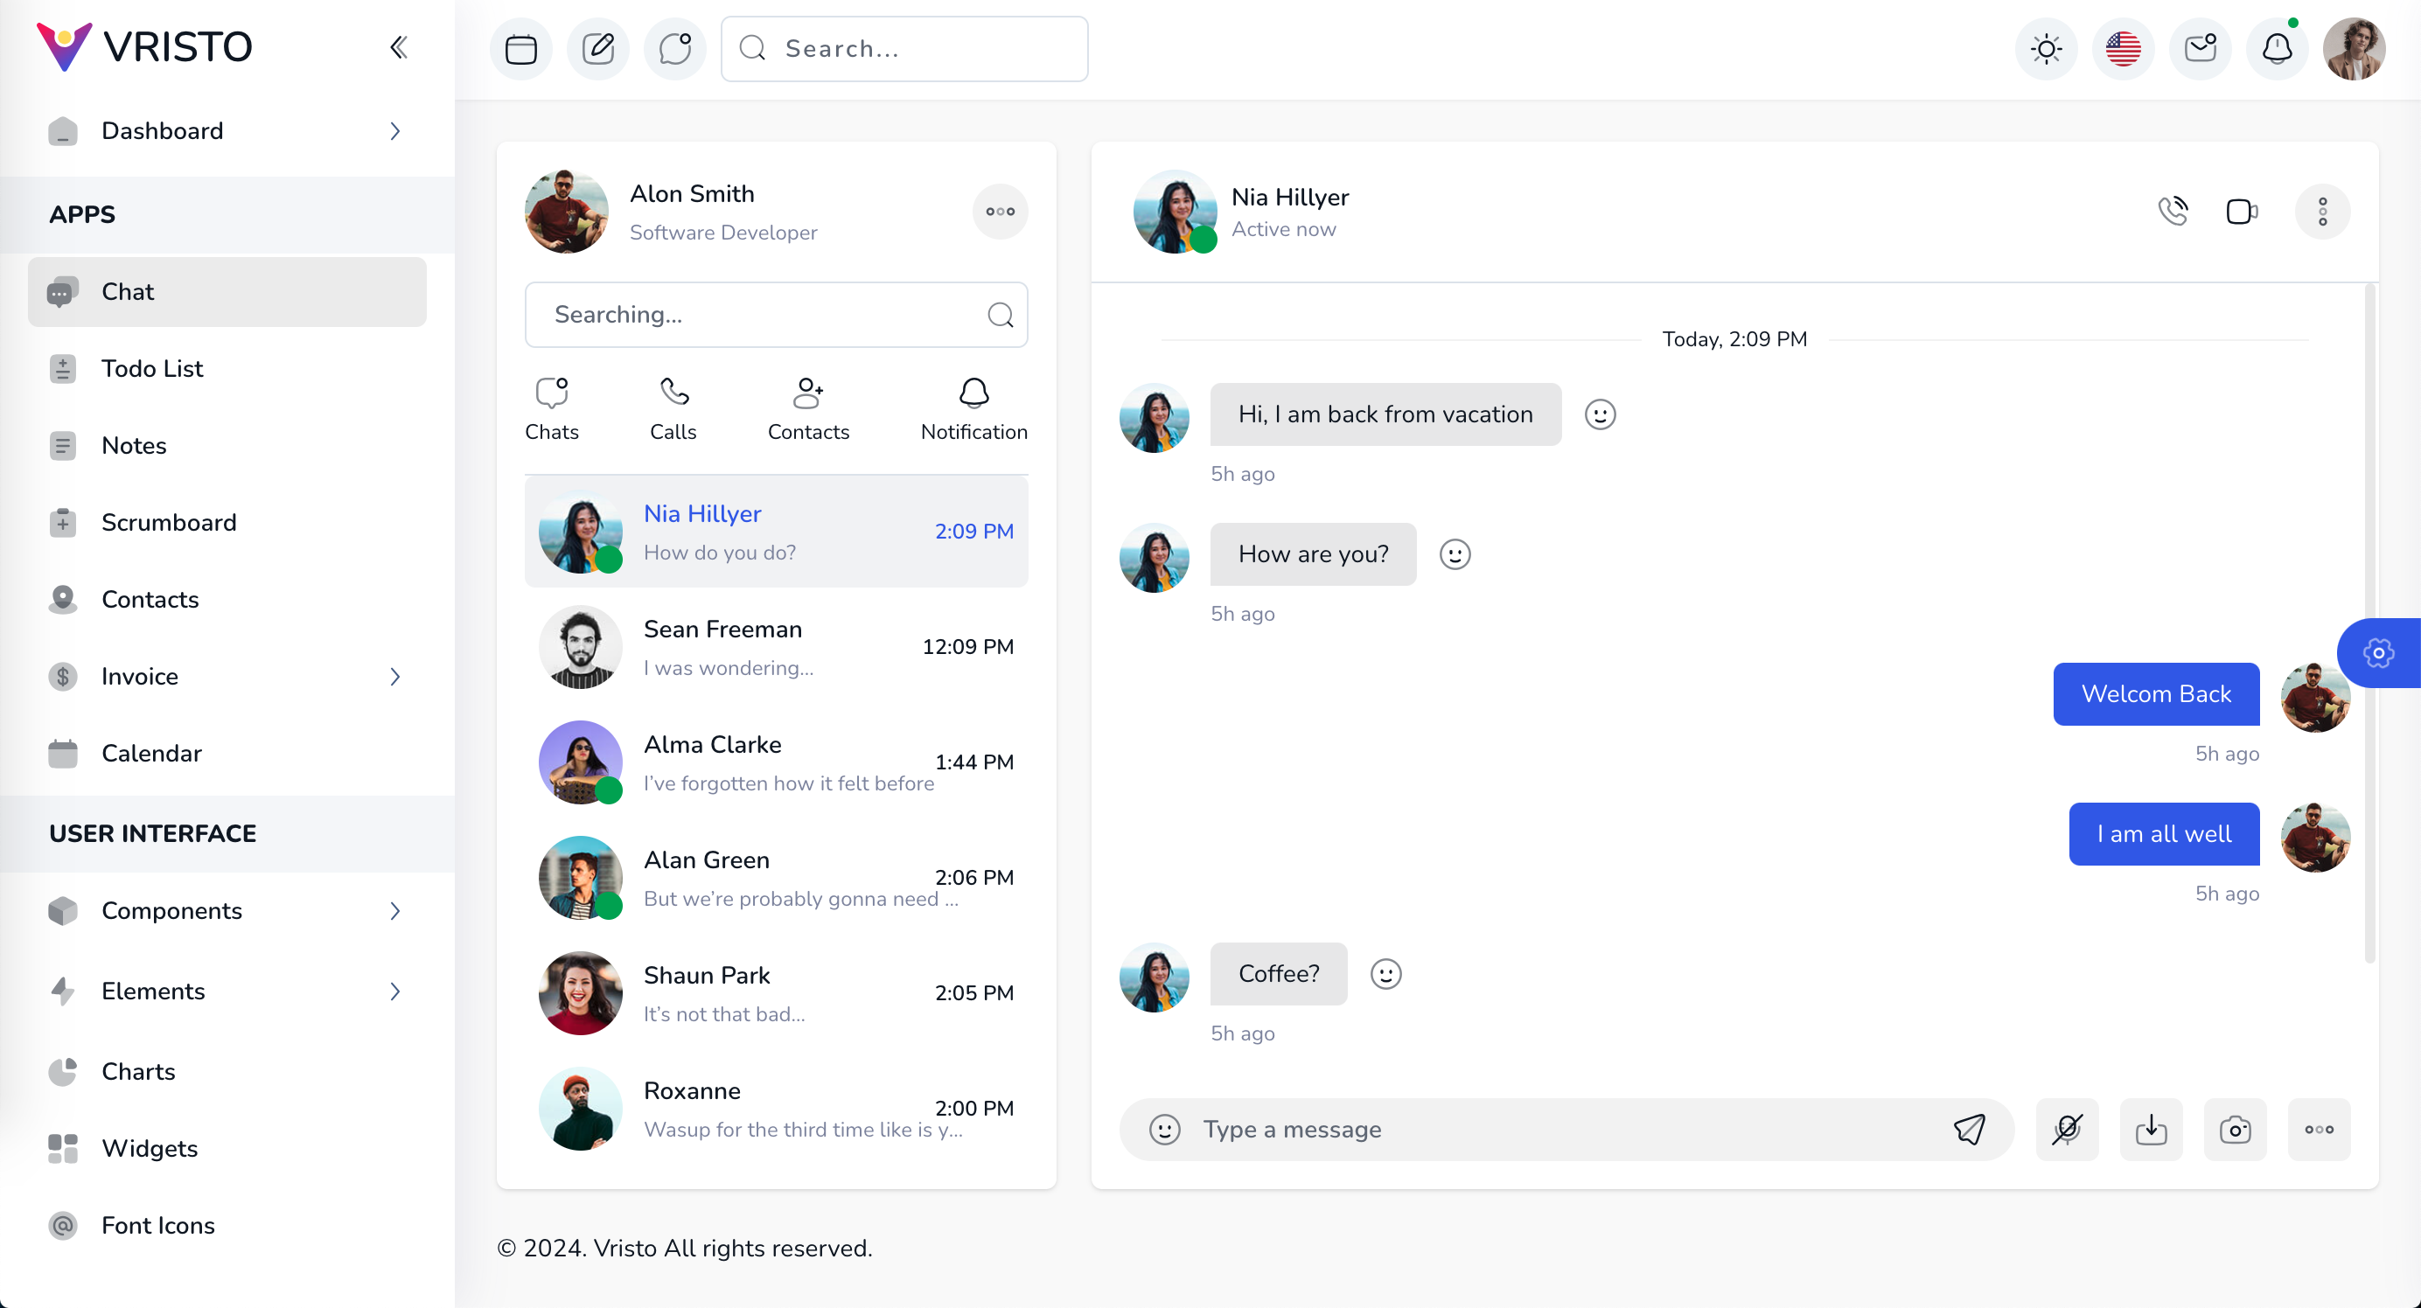This screenshot has height=1308, width=2421.
Task: Collapse the sidebar with double chevron
Action: coord(399,46)
